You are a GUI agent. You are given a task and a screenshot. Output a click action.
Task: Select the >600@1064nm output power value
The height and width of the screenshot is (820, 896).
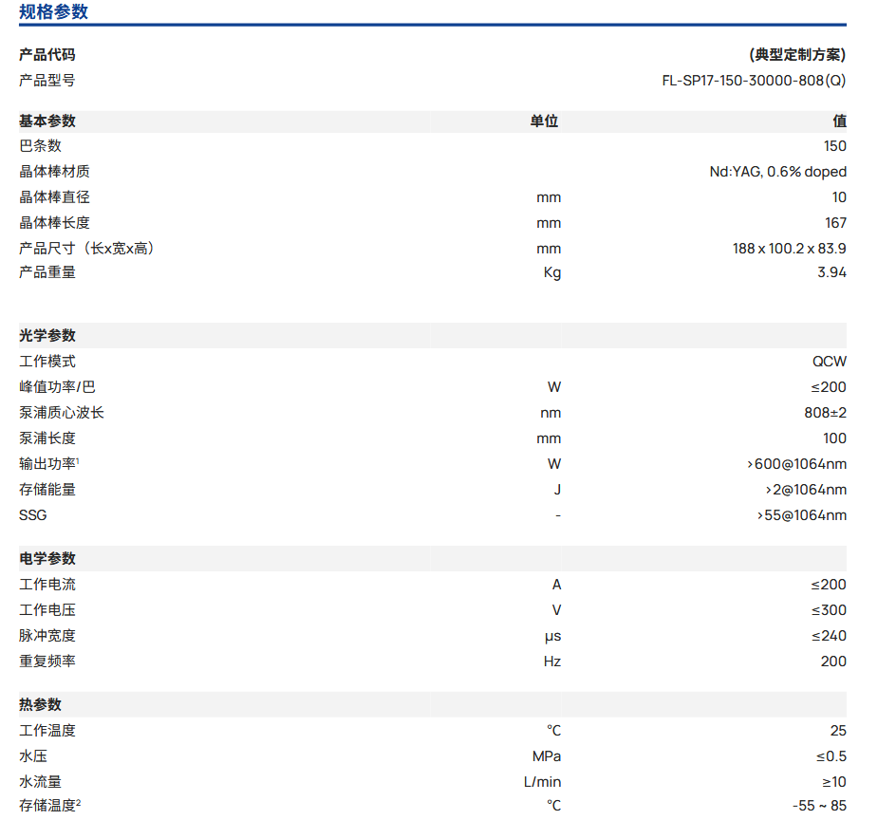point(796,464)
